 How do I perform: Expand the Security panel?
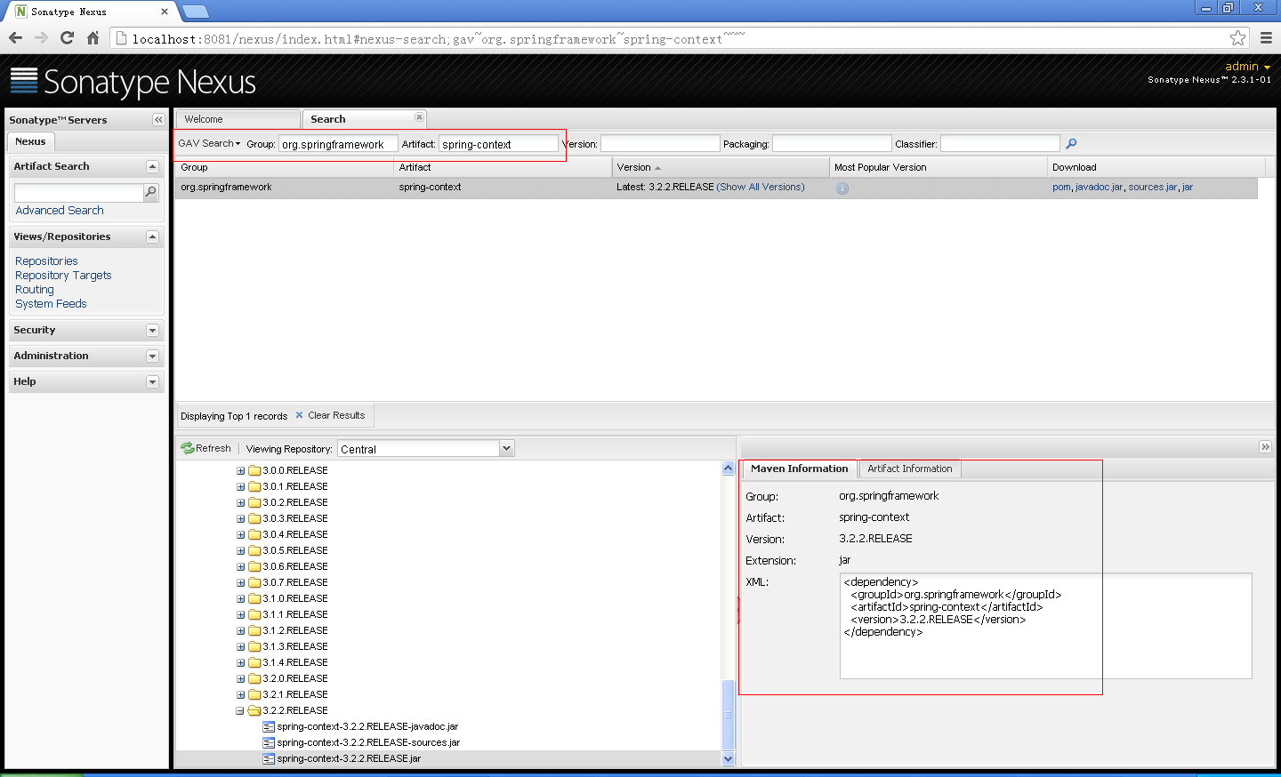(152, 330)
